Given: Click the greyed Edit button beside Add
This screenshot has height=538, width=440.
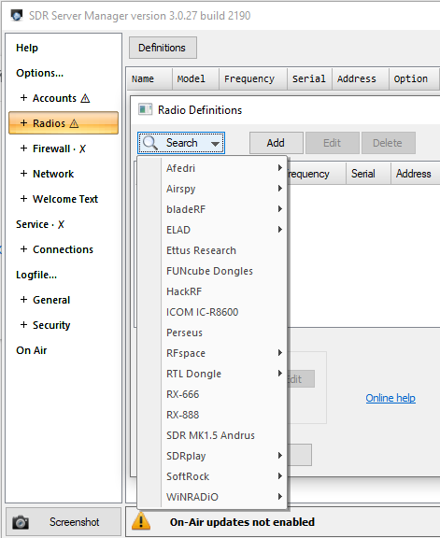Looking at the screenshot, I should [x=332, y=143].
